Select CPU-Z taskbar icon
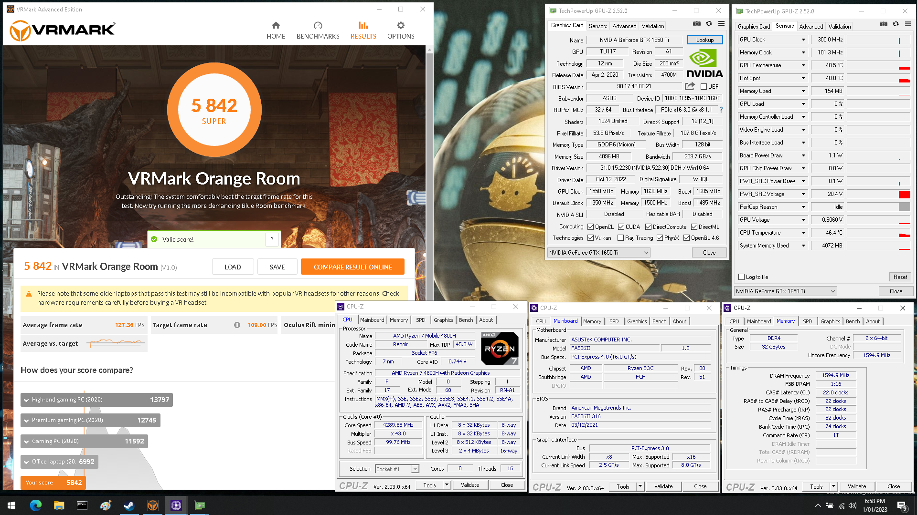 pyautogui.click(x=176, y=505)
